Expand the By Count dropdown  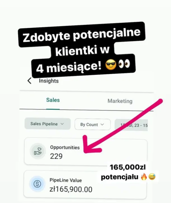(x=93, y=124)
